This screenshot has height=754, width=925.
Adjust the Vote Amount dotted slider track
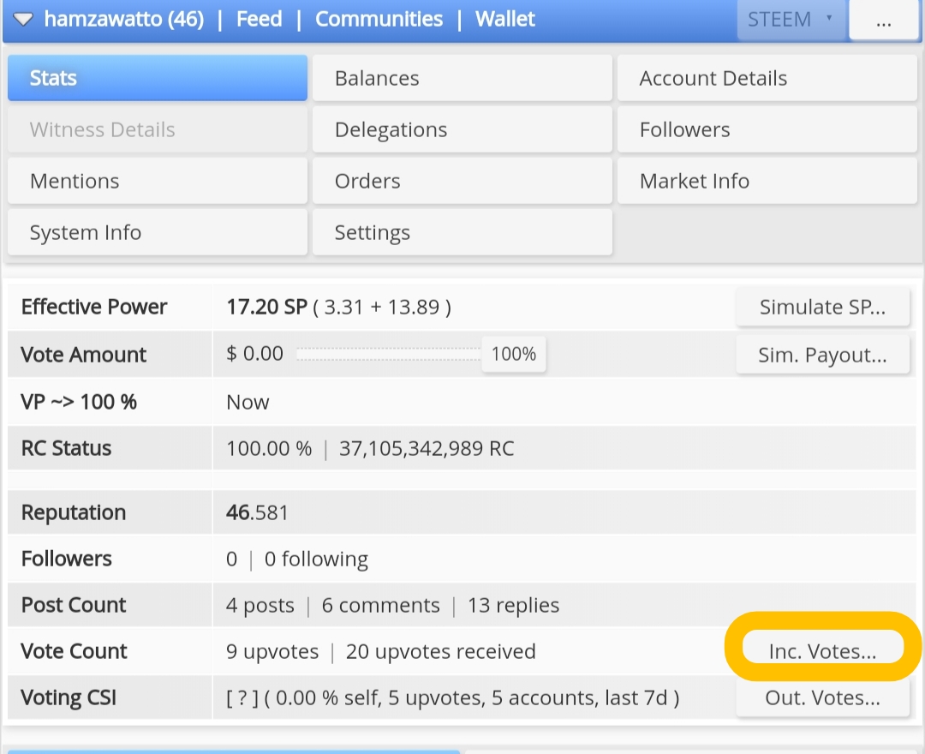click(389, 354)
